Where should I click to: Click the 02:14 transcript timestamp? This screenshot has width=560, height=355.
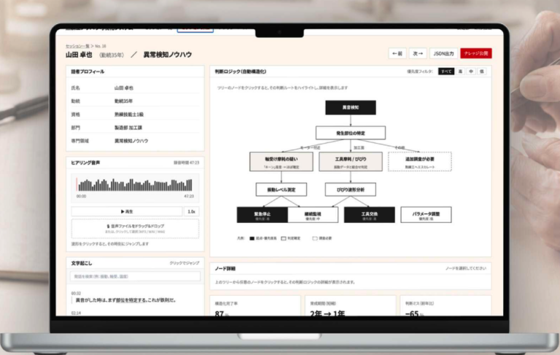tap(76, 313)
